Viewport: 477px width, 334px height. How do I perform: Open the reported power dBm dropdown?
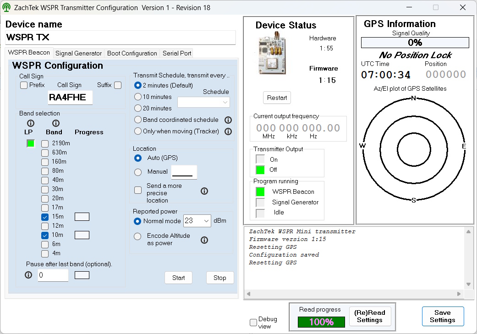[x=197, y=221]
